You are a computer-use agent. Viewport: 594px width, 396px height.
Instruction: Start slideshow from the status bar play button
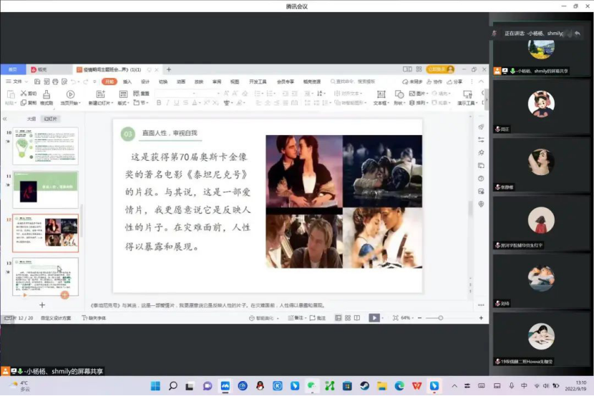[x=374, y=318]
